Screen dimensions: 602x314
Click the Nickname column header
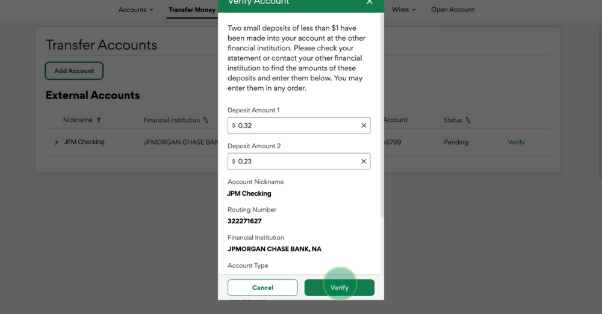click(78, 120)
